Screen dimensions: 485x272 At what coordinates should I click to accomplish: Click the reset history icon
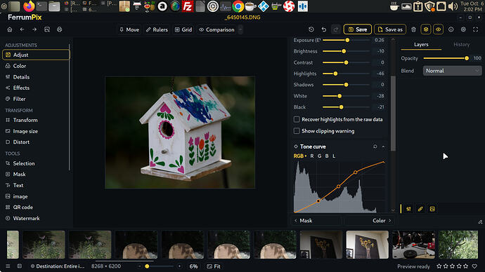click(311, 29)
